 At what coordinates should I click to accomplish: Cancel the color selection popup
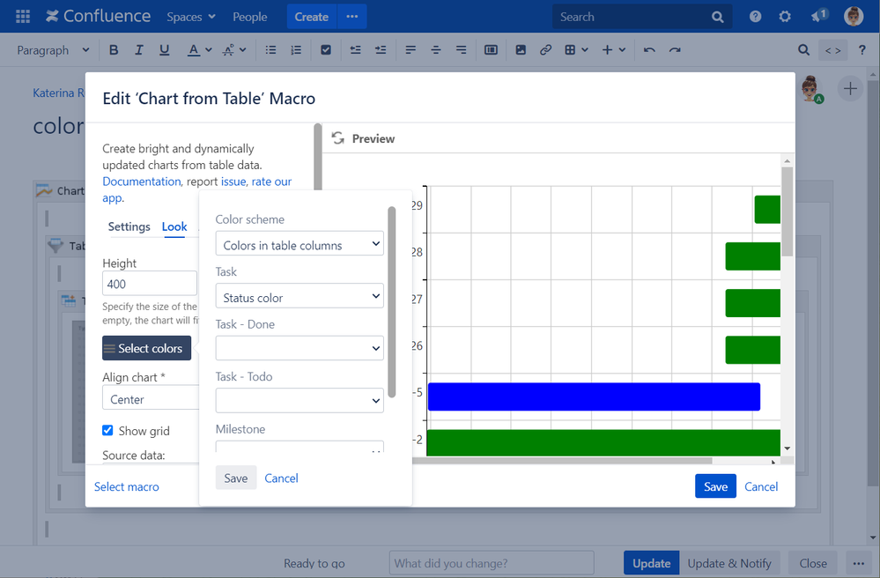pyautogui.click(x=281, y=478)
